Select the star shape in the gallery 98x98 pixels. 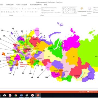tap(74, 12)
